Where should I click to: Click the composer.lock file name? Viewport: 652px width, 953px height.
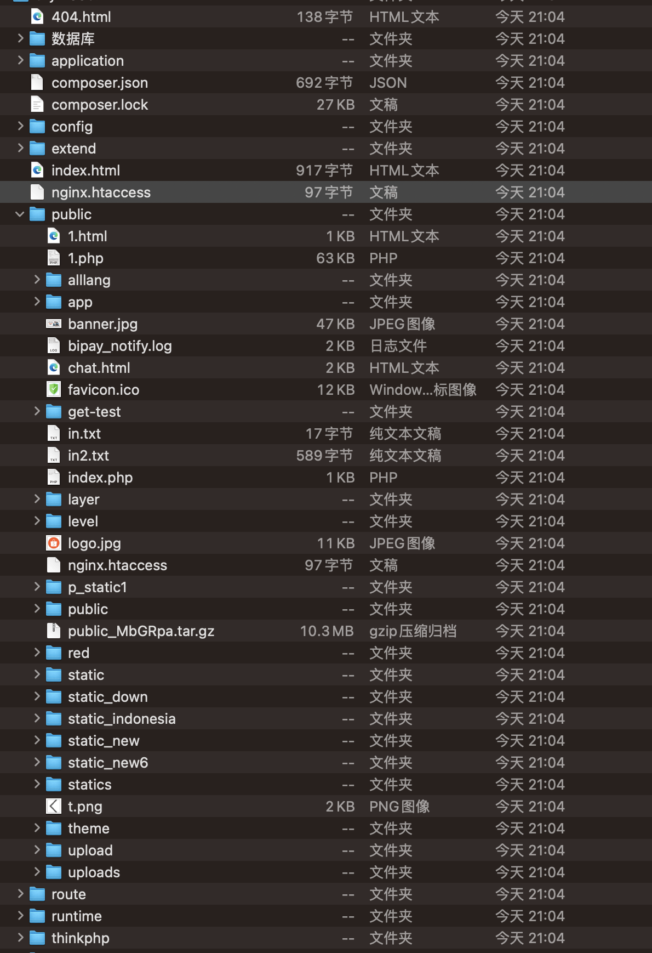pyautogui.click(x=100, y=105)
